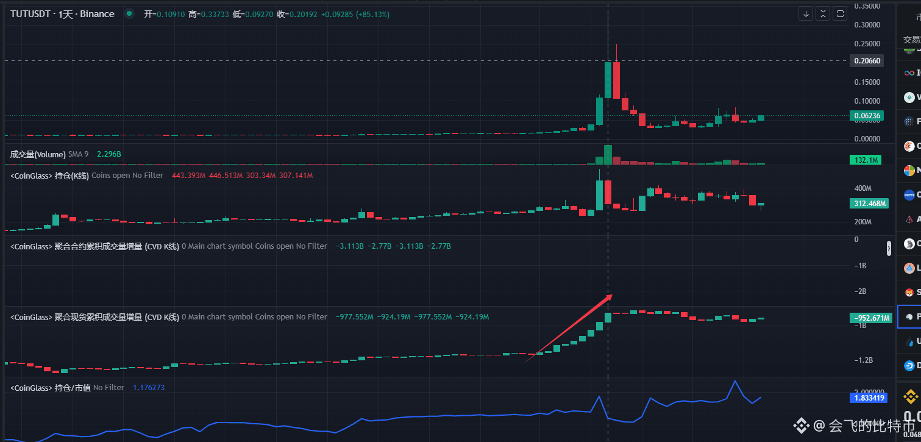Viewport: 921px width, 442px height.
Task: Select the coin with the blue flame logo
Action: pos(910,341)
